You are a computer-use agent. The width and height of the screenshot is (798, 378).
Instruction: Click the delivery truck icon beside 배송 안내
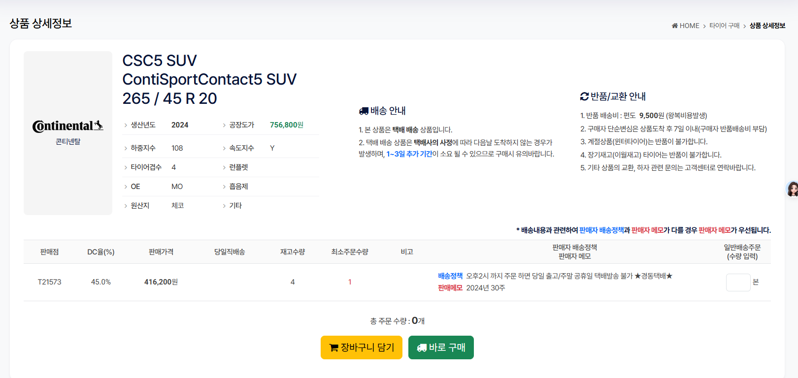tap(364, 111)
